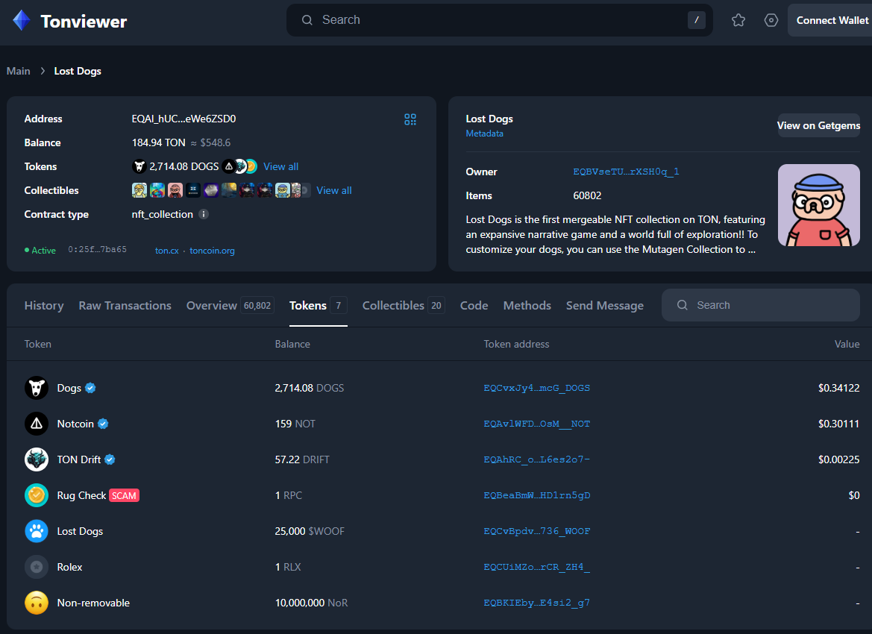Viewport: 872px width, 634px height.
Task: Open the toncoin.org link
Action: click(x=212, y=251)
